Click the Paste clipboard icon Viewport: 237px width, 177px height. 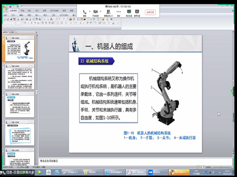click(51, 19)
